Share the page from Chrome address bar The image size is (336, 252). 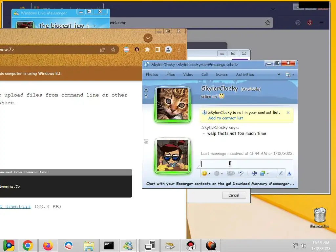click(103, 50)
